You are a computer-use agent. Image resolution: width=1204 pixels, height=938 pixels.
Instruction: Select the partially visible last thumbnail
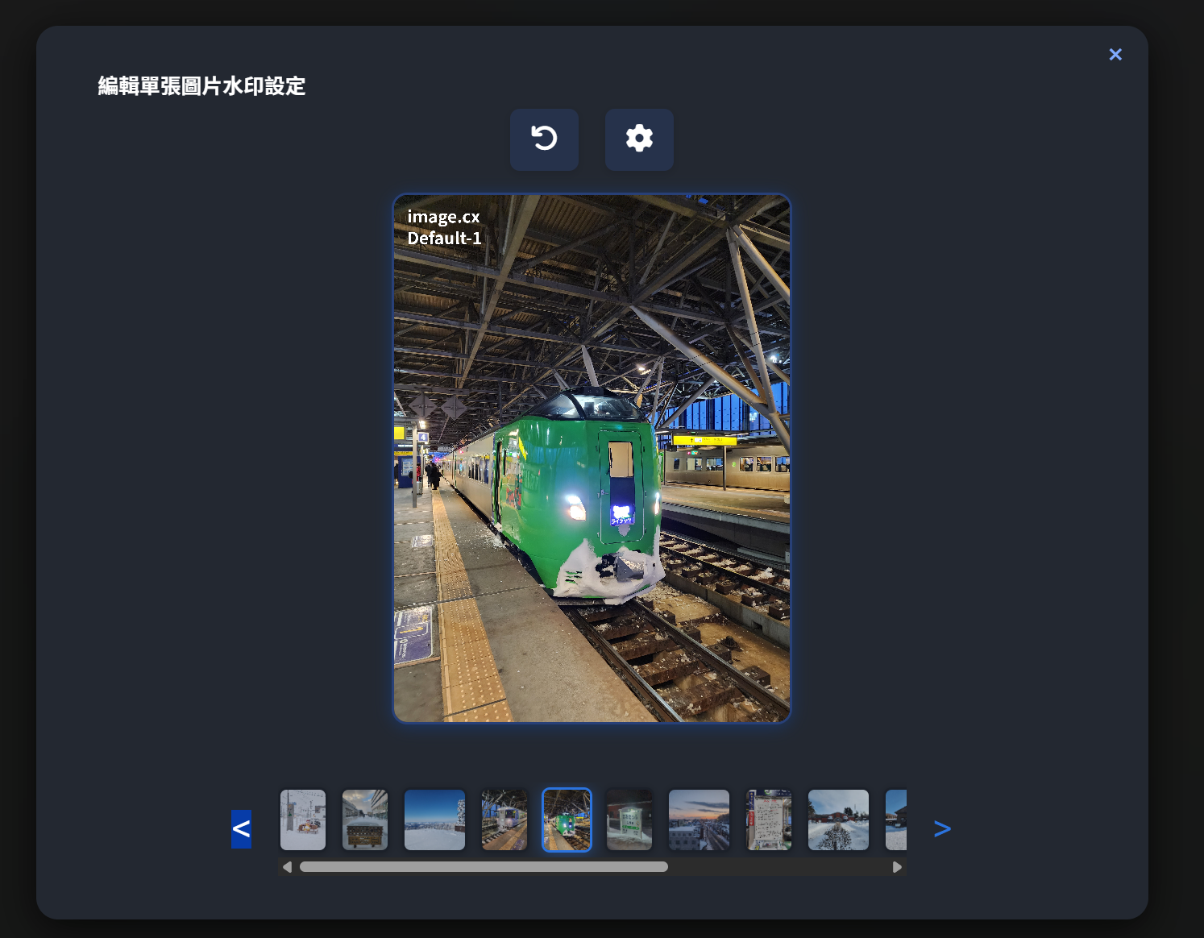pos(896,820)
